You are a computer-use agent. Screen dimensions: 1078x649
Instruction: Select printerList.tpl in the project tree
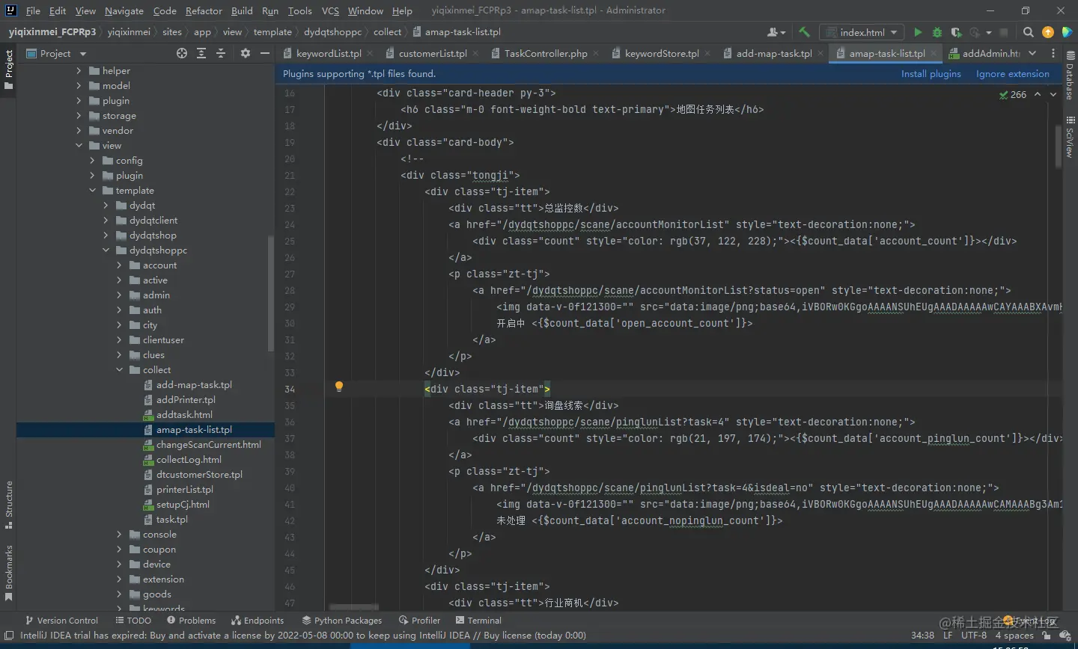(x=184, y=489)
